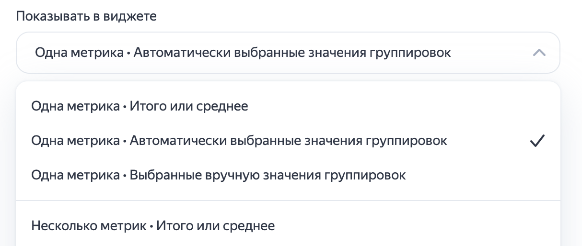Switch to multiple metrics total or average
This screenshot has width=582, height=246.
[x=153, y=225]
